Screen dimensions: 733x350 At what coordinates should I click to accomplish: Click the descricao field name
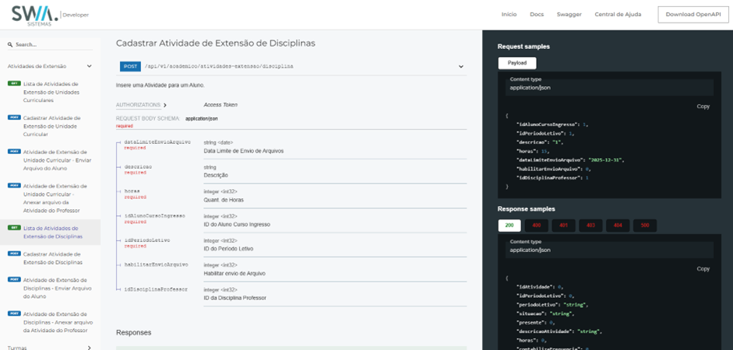(138, 166)
